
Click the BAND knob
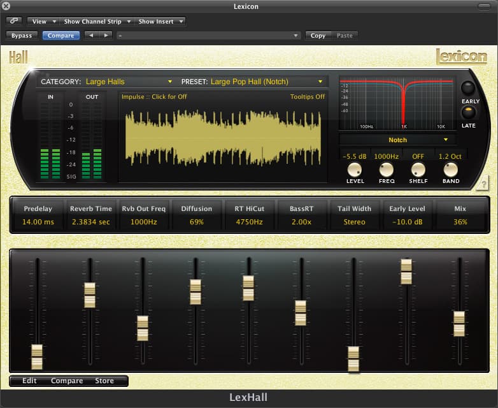450,170
